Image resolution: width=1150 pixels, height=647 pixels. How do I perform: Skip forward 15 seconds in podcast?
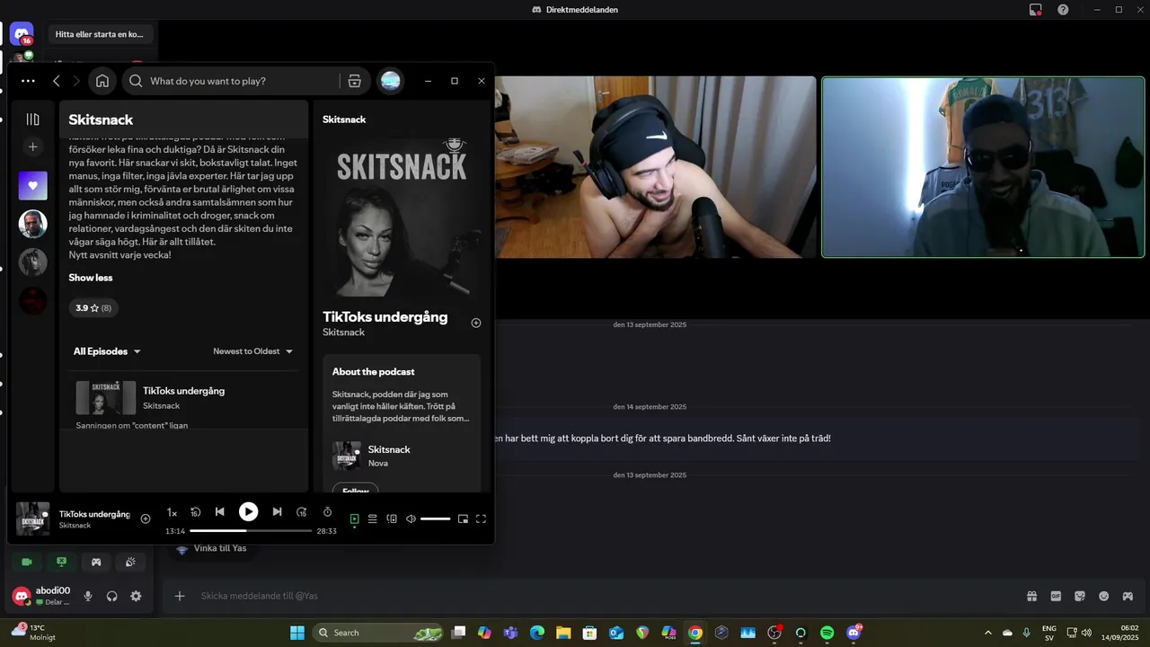pyautogui.click(x=302, y=512)
